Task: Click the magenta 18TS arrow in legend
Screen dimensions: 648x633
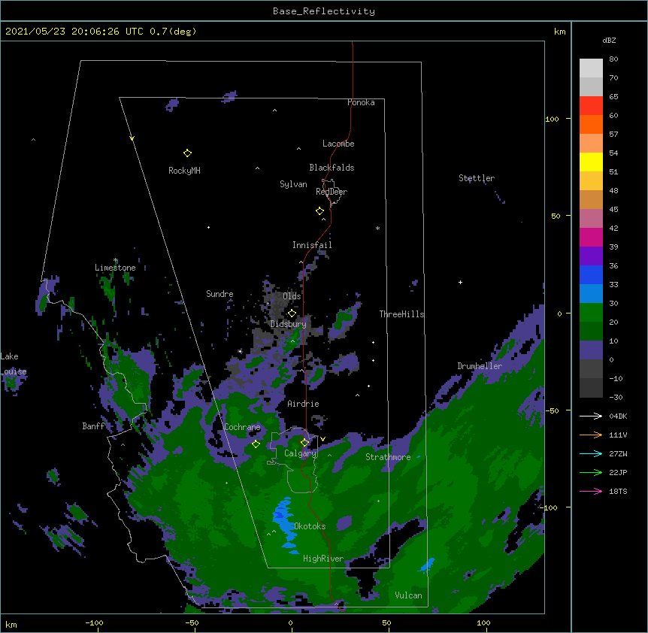Action: [x=591, y=491]
